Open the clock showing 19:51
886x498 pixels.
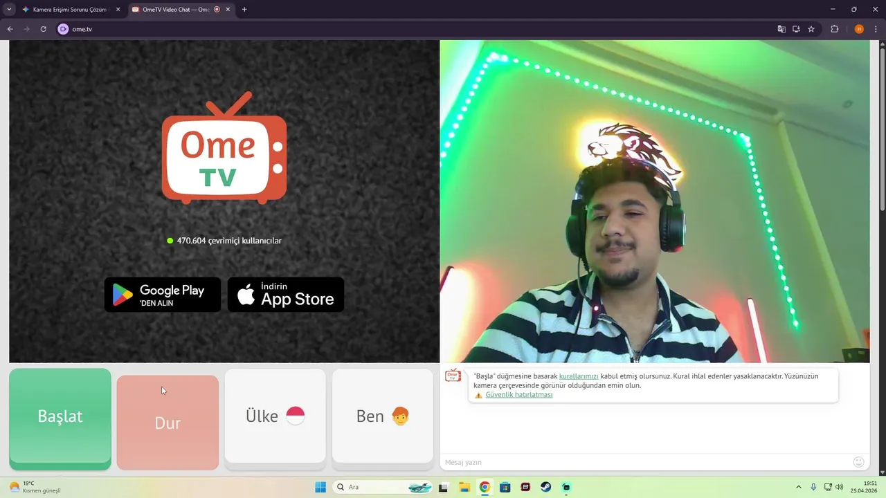pyautogui.click(x=865, y=487)
